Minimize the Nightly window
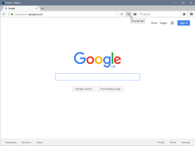 click(x=175, y=3)
